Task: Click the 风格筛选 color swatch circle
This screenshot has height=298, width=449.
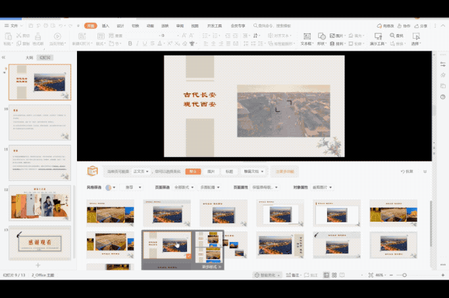Action: [109, 187]
